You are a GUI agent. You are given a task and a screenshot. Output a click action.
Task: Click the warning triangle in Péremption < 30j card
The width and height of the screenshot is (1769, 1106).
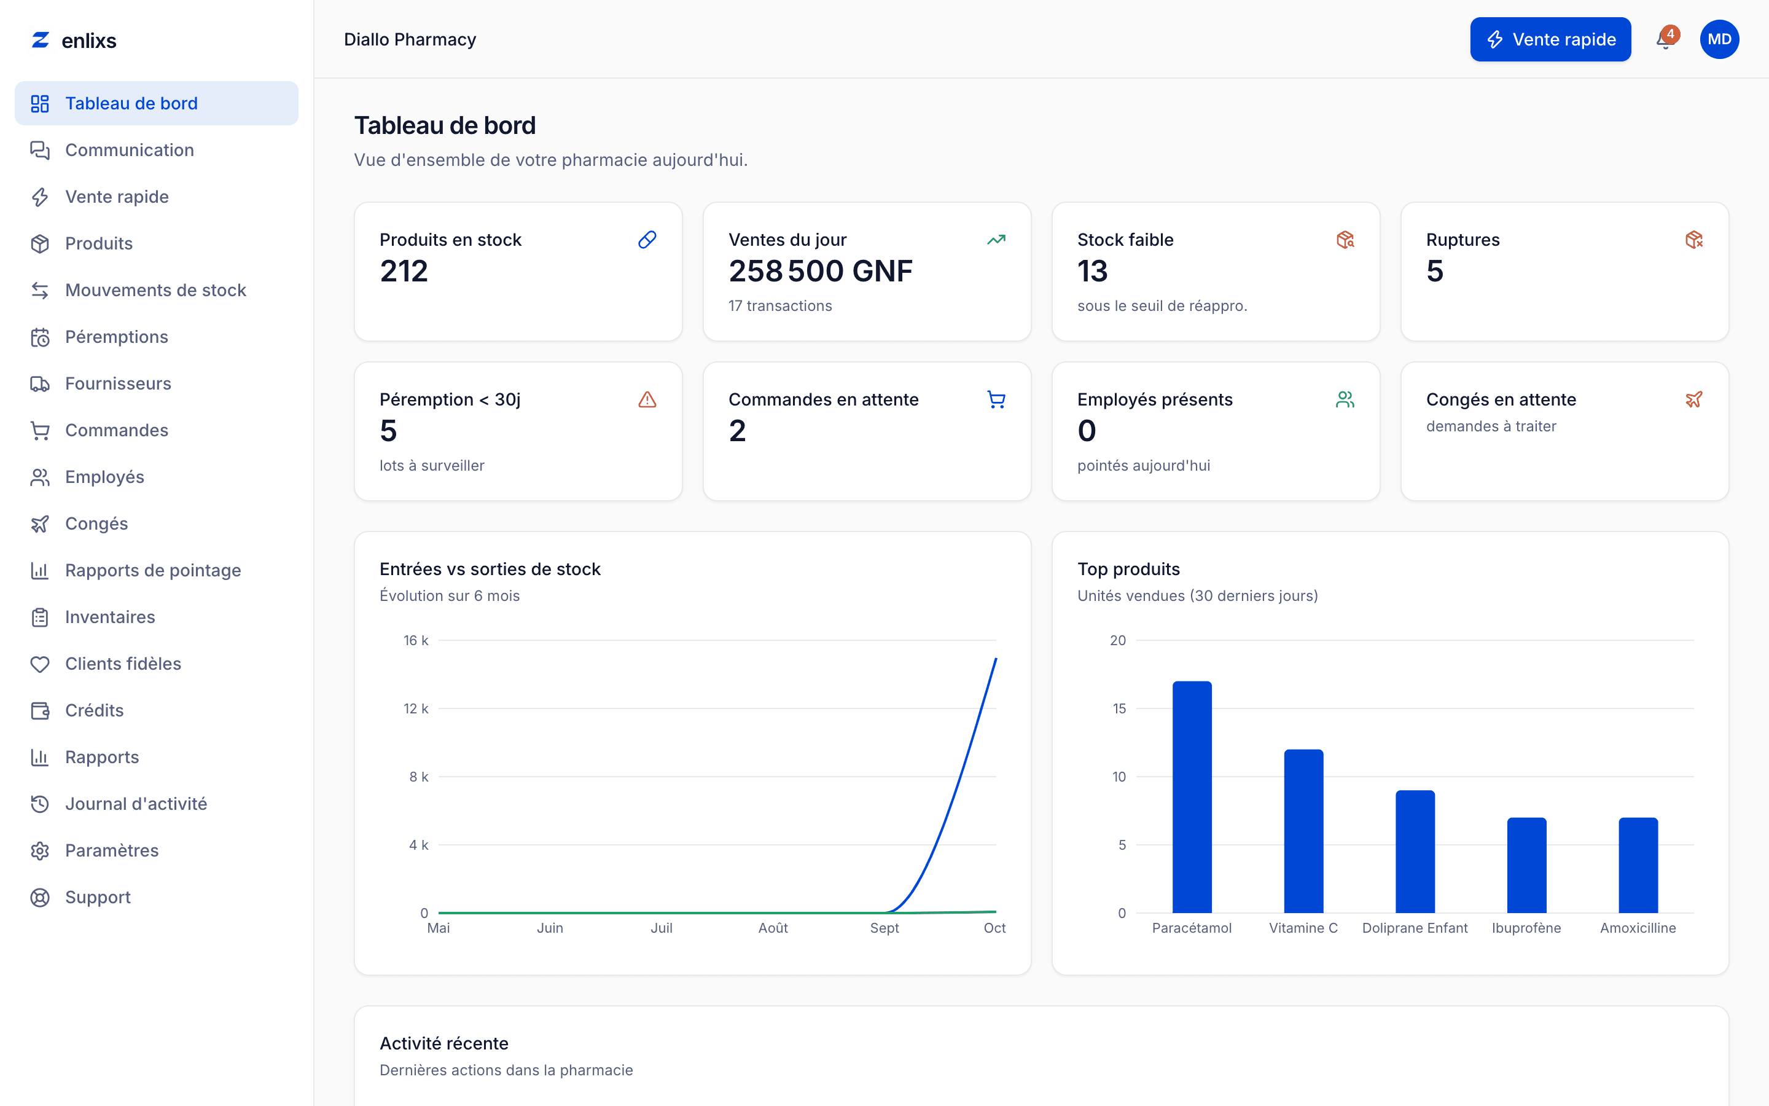click(x=647, y=399)
